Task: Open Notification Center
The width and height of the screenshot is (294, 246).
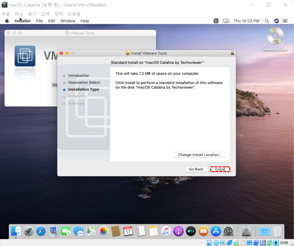Action: click(x=285, y=21)
